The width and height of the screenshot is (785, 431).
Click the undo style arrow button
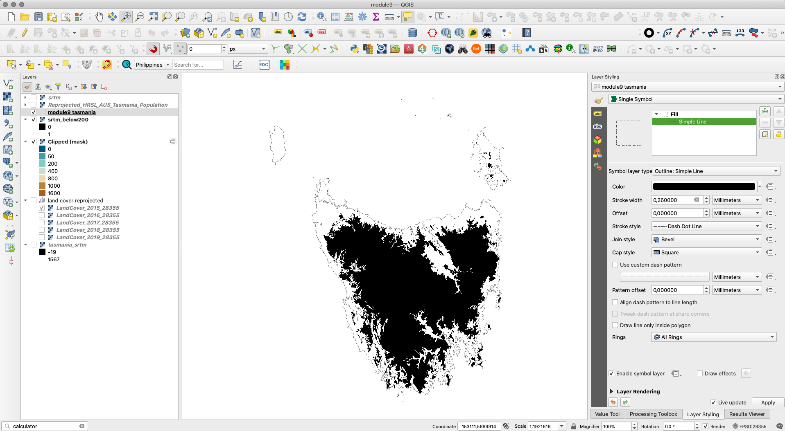click(x=613, y=402)
